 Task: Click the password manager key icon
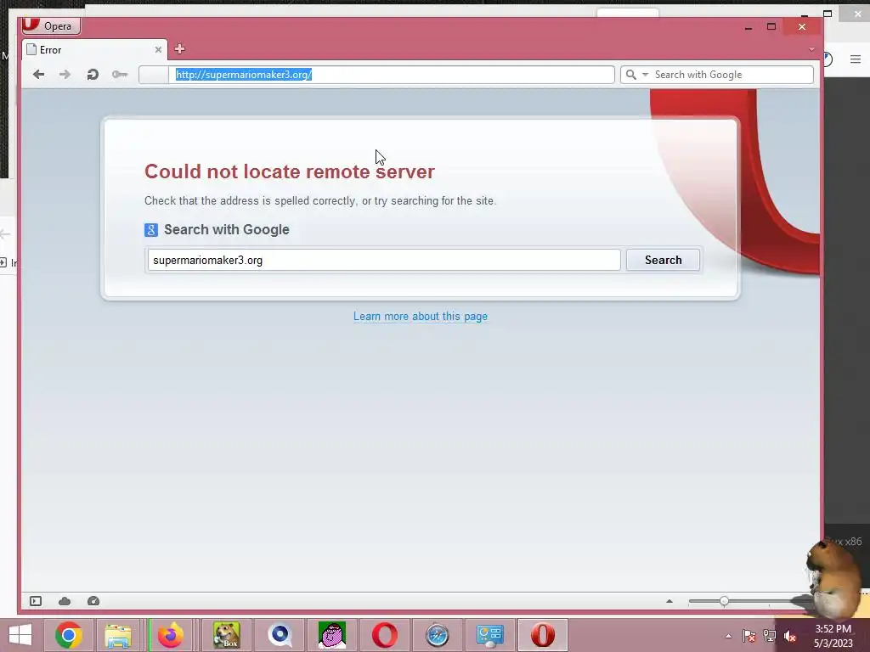point(119,75)
